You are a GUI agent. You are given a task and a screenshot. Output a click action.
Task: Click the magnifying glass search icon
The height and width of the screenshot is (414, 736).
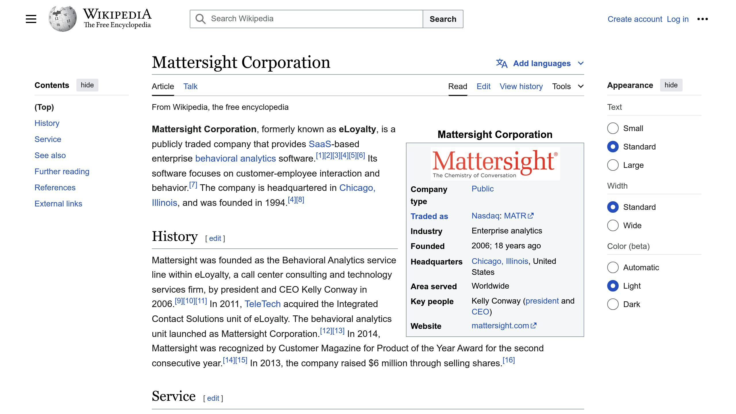pos(200,19)
